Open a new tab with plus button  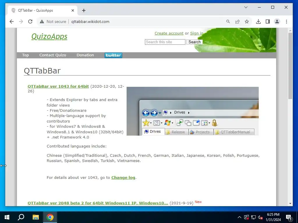tap(84, 10)
